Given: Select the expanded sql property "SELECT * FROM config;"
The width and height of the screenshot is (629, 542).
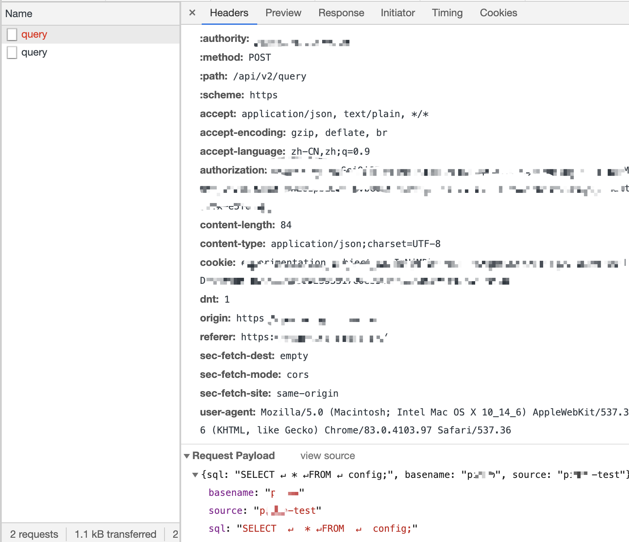Looking at the screenshot, I should 313,528.
